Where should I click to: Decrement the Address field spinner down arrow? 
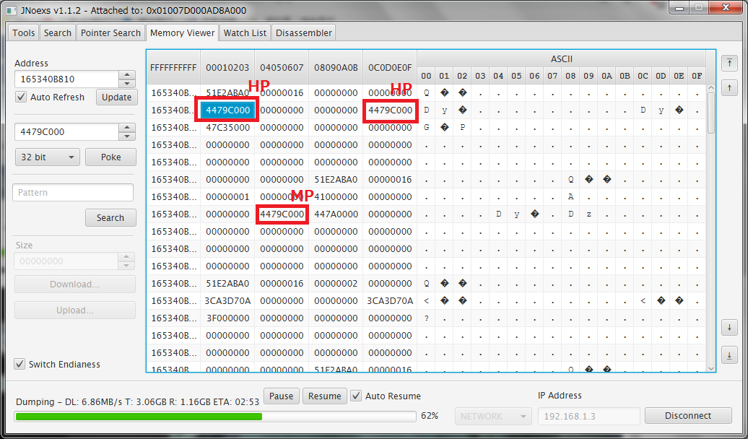click(x=126, y=84)
